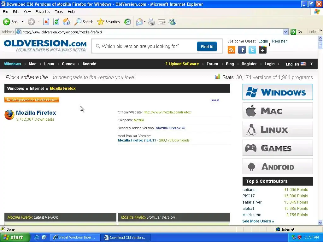Go to Home page house icon
This screenshot has height=242, width=323.
[x=66, y=22]
